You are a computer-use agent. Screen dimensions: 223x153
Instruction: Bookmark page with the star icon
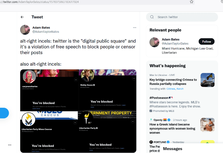[x=191, y=2]
